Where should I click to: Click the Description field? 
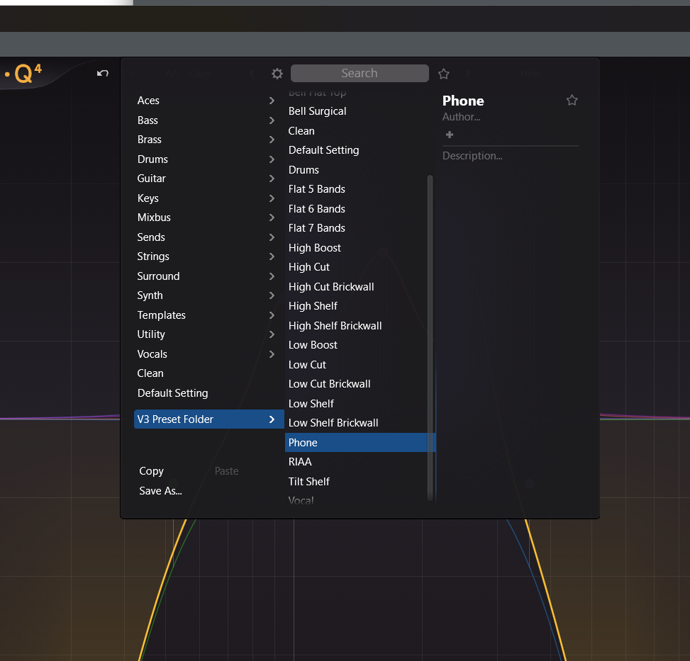click(x=472, y=156)
